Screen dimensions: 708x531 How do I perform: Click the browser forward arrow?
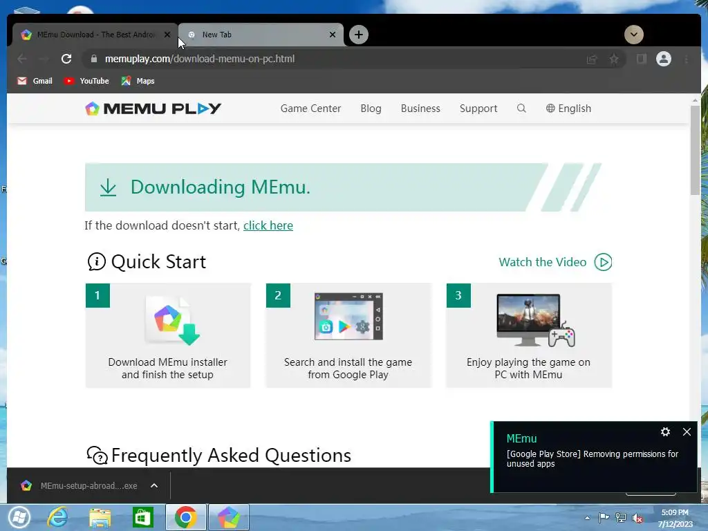[x=44, y=59]
